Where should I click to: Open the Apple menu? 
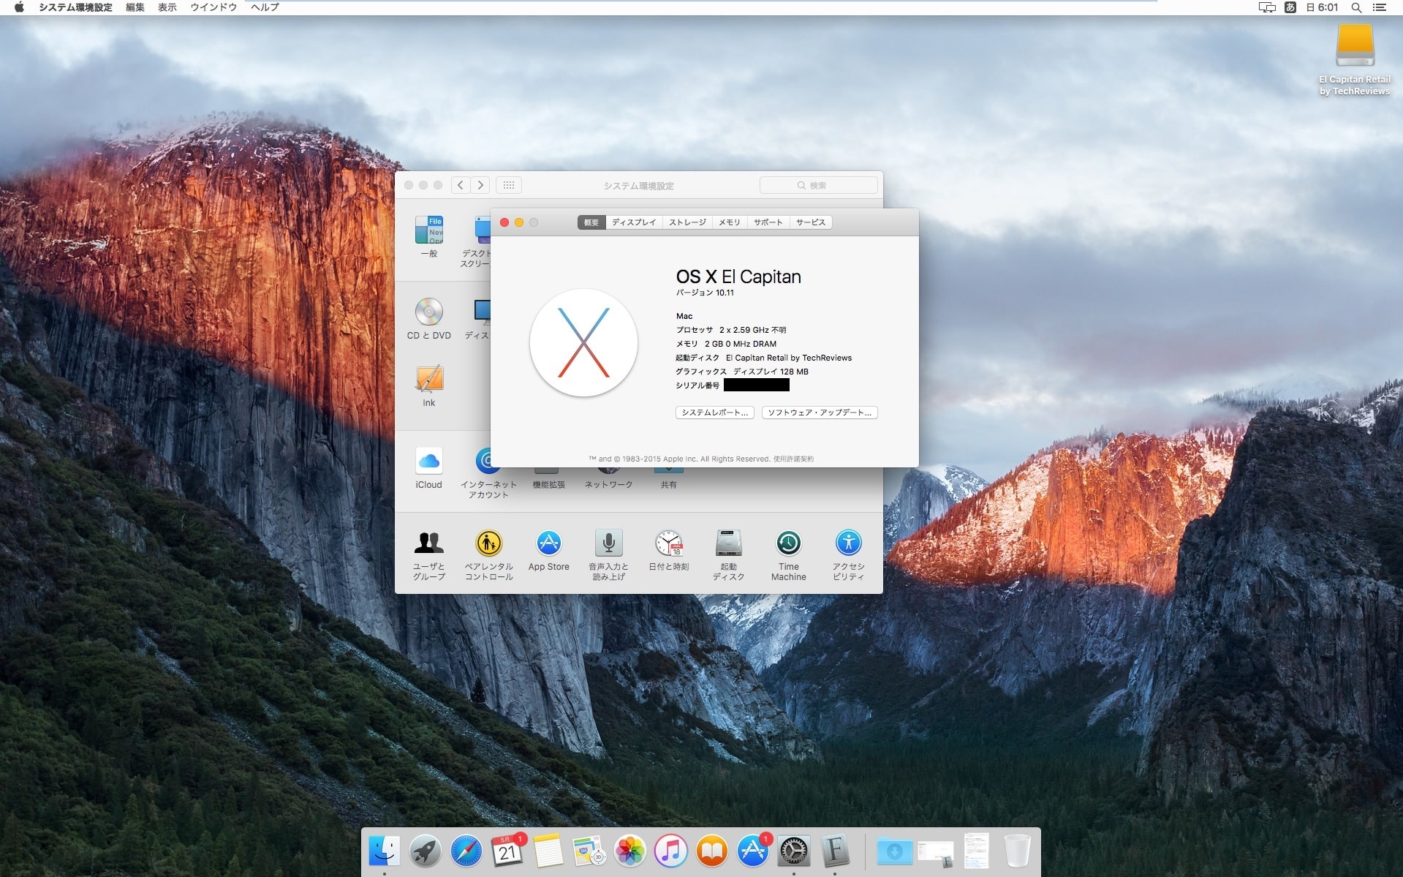[x=19, y=7]
